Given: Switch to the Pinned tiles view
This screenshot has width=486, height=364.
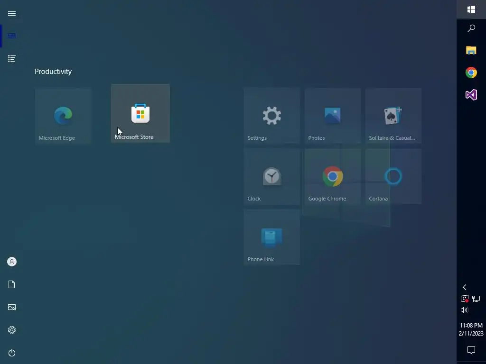Looking at the screenshot, I should pos(12,36).
